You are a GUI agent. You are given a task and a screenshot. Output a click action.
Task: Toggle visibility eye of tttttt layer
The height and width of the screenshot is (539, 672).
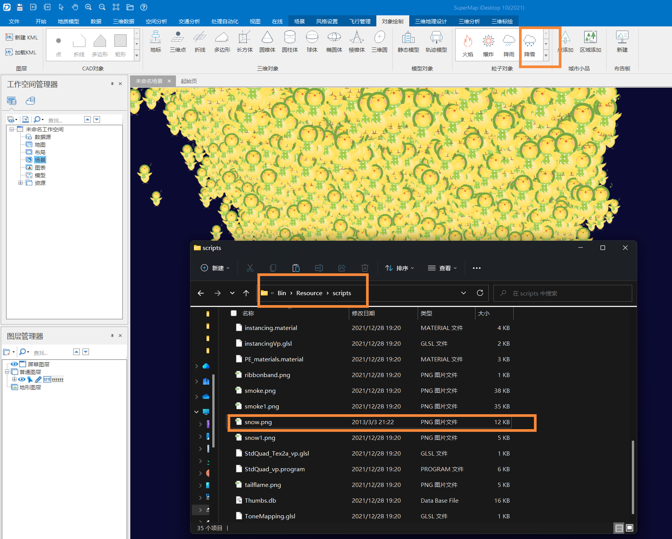point(21,379)
